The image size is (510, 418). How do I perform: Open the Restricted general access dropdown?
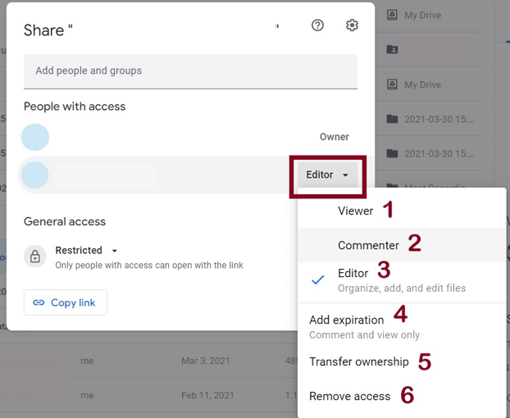click(x=86, y=250)
